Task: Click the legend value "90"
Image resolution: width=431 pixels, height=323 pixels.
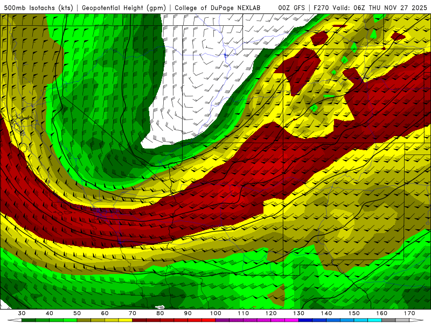Action: [x=188, y=313]
